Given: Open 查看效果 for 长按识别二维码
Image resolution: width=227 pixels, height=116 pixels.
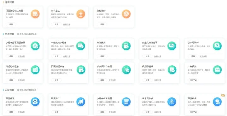Looking at the screenshot, I should pos(112,80).
